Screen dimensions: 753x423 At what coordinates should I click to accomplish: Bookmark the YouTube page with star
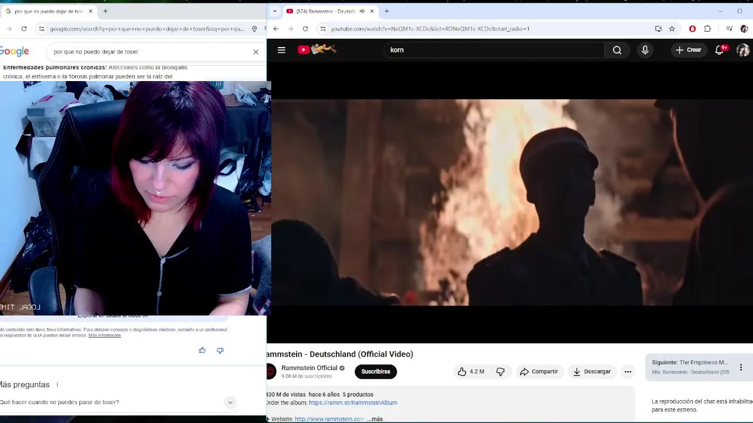point(672,29)
